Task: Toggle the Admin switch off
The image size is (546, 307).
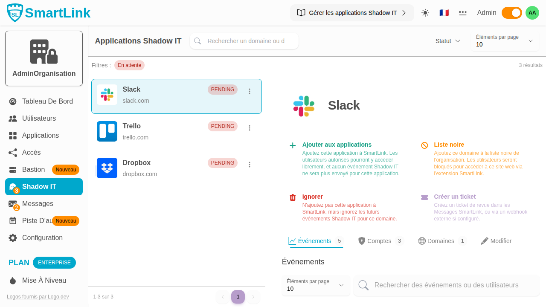Action: [511, 13]
